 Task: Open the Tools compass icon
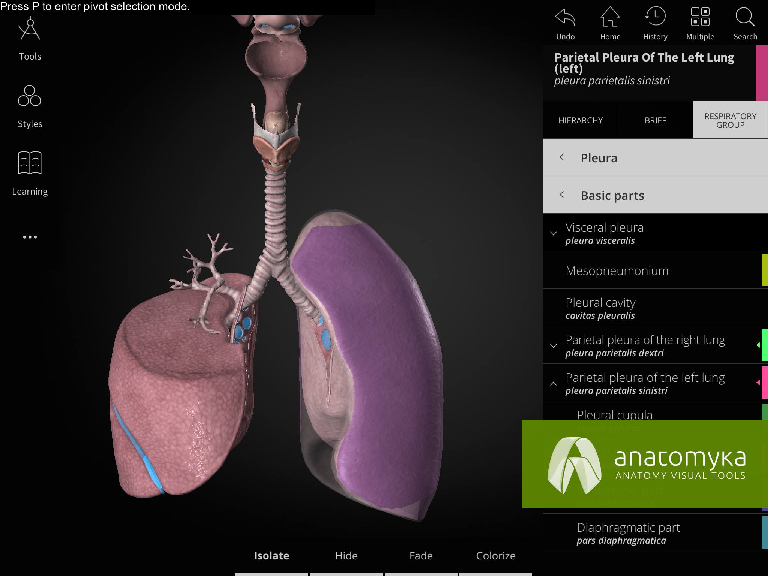30,29
